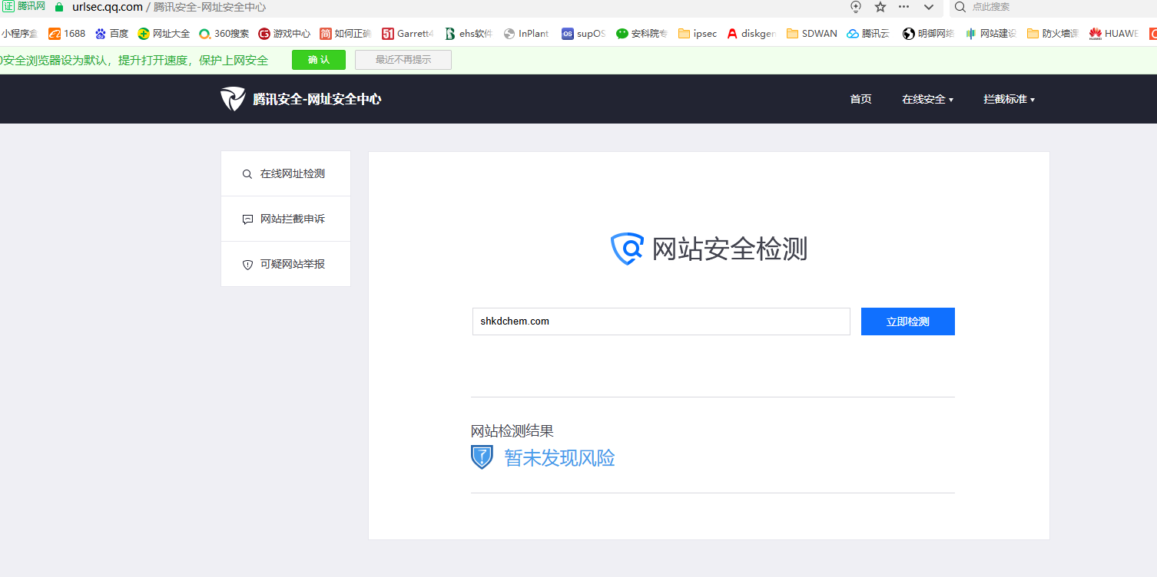
Task: Open the 百度 bookmark
Action: tap(111, 34)
